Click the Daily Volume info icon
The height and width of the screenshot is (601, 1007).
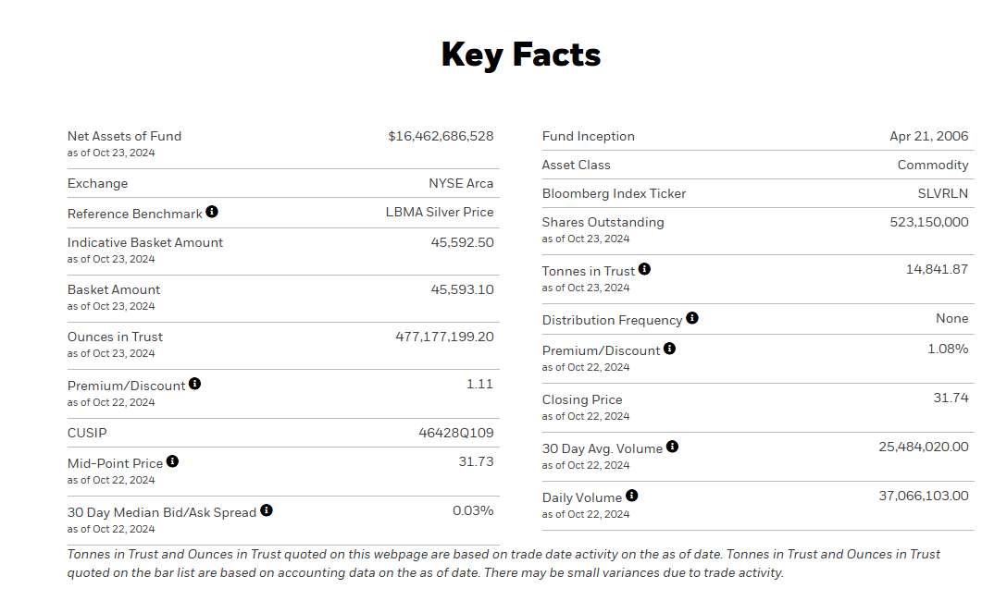(x=631, y=496)
